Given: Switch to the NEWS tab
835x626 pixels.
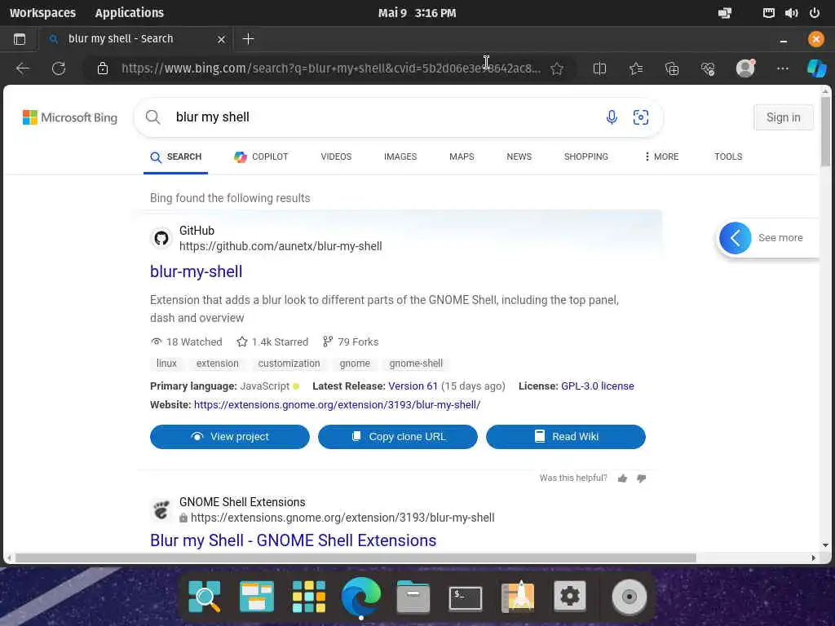Looking at the screenshot, I should click(519, 156).
